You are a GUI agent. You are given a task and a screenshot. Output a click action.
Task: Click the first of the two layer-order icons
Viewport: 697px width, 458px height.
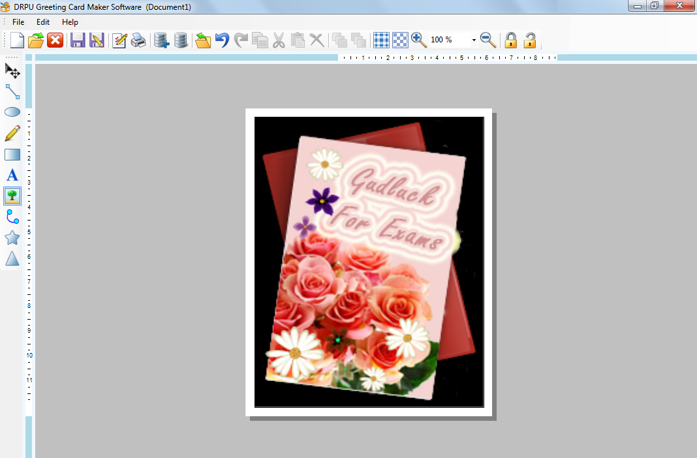coord(339,40)
